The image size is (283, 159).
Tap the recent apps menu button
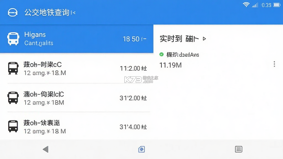[x=239, y=149]
